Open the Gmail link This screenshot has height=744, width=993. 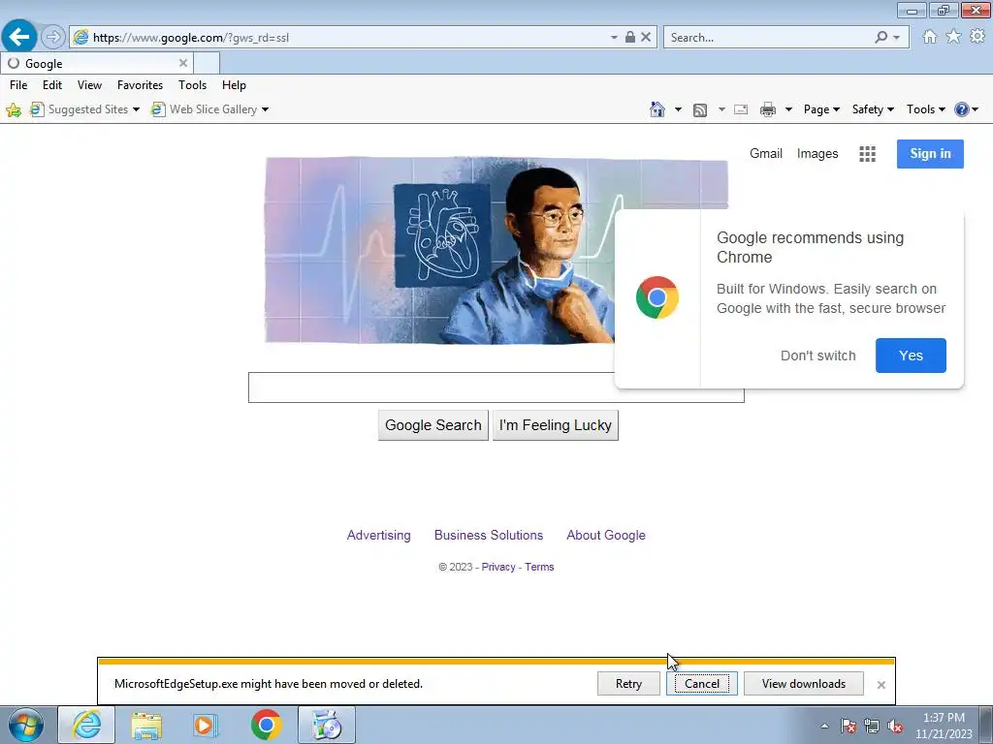coord(766,154)
